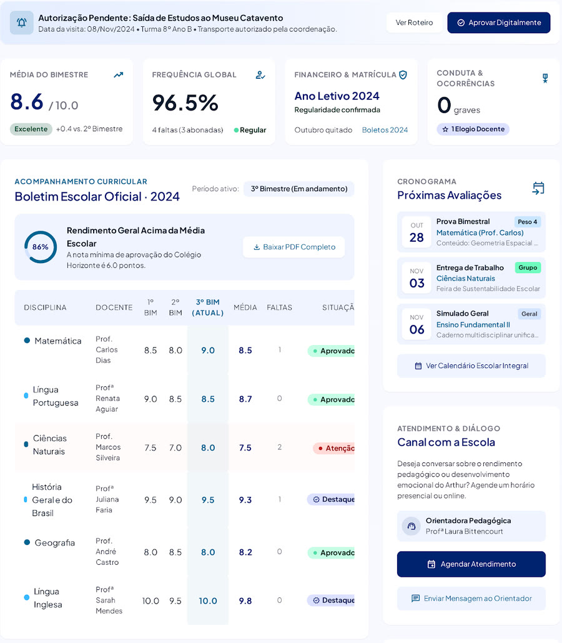Click the shield icon on Financeiro & Matrícula
The height and width of the screenshot is (643, 562).
click(x=403, y=74)
